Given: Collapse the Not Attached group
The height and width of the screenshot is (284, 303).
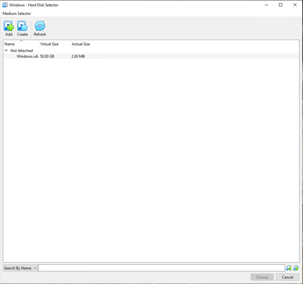Looking at the screenshot, I should click(x=6, y=50).
